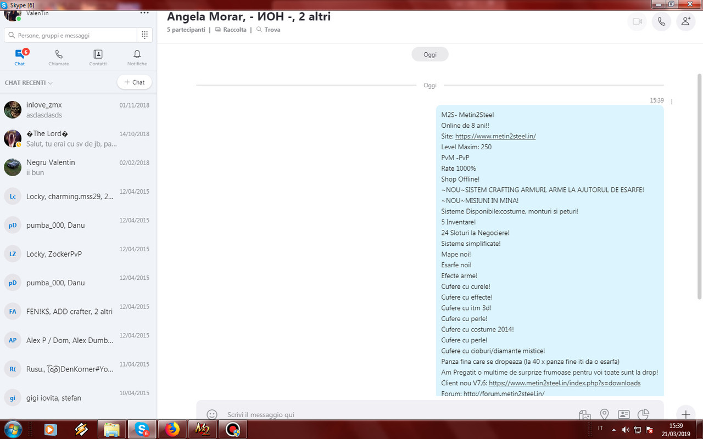This screenshot has height=439, width=703.
Task: Switch to the Chiamate tab
Action: coord(59,57)
